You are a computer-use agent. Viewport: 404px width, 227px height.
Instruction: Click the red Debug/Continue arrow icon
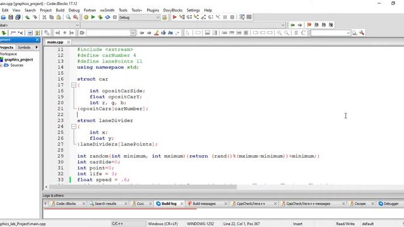tap(174, 17)
